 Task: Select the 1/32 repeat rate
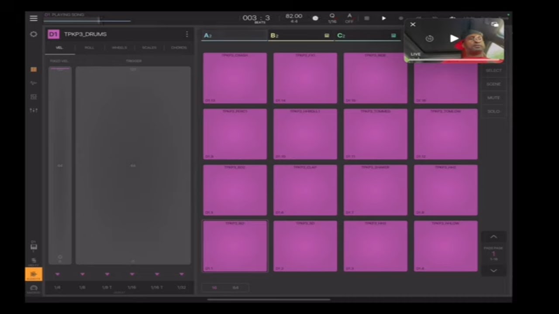pos(181,287)
